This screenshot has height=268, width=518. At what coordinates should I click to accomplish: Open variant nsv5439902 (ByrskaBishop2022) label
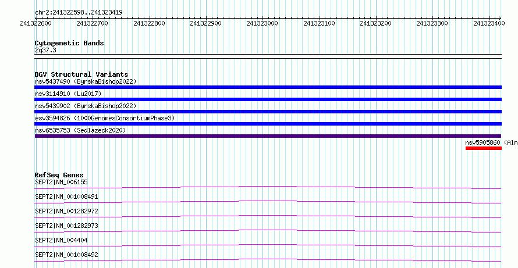pos(86,106)
